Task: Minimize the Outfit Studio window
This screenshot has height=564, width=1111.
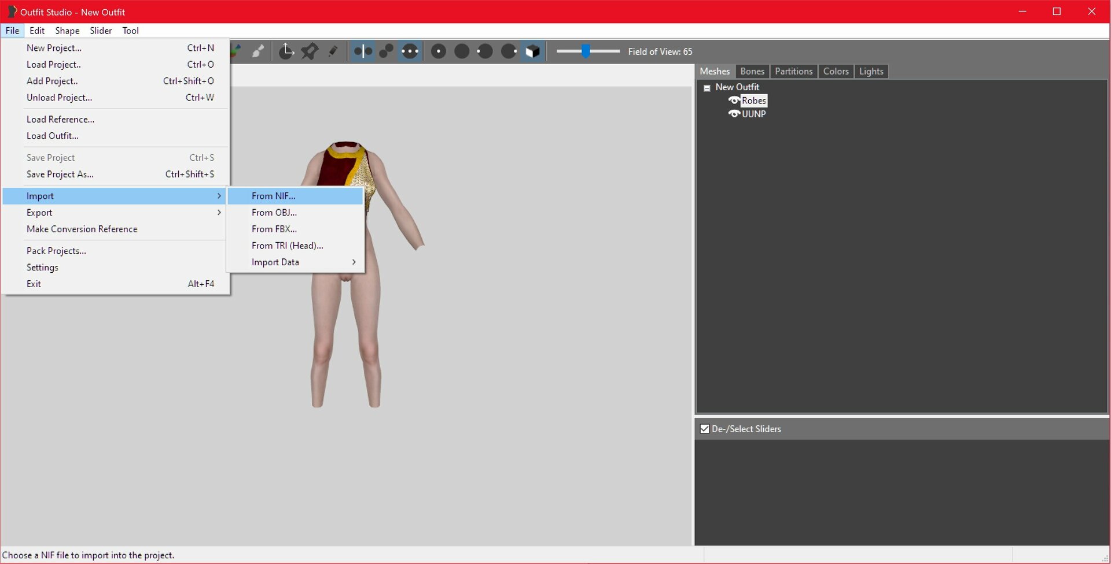Action: (x=1022, y=12)
